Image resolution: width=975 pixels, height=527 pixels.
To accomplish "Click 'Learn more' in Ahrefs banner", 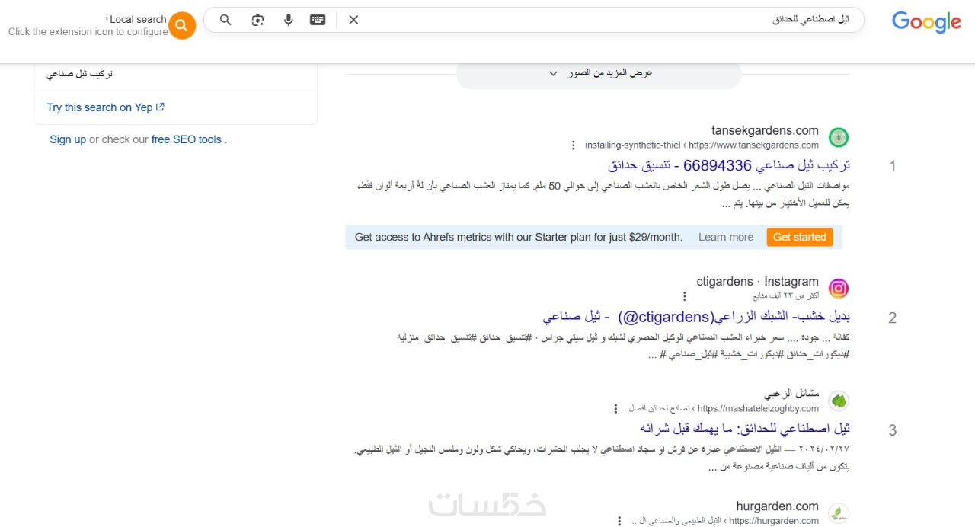I will coord(726,237).
